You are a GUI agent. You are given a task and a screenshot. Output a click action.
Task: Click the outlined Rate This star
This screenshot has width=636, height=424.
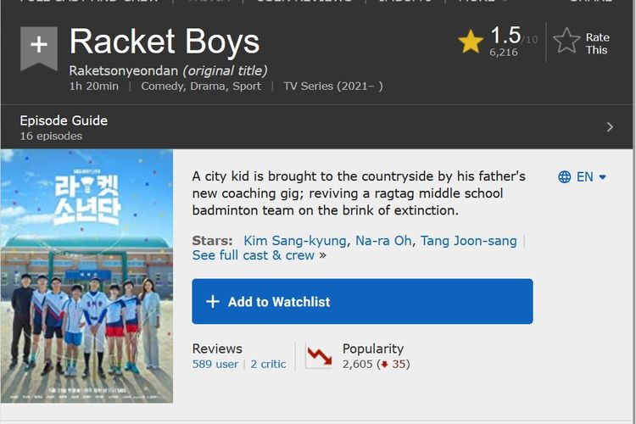(x=566, y=42)
